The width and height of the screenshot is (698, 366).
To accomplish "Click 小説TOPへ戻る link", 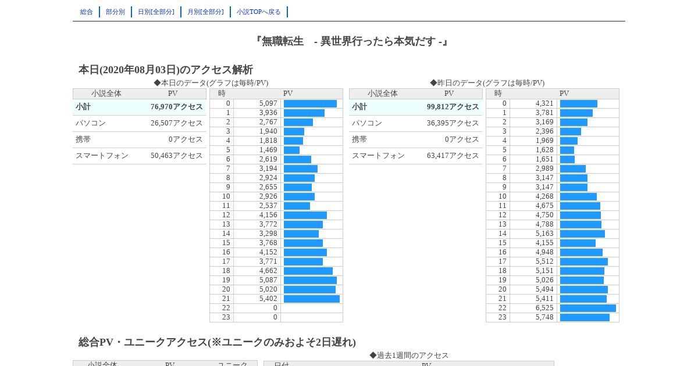I will (259, 12).
